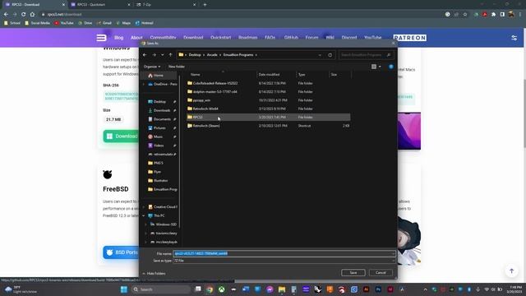Select Home in the navigation pane
This screenshot has width=526, height=296.
[159, 76]
